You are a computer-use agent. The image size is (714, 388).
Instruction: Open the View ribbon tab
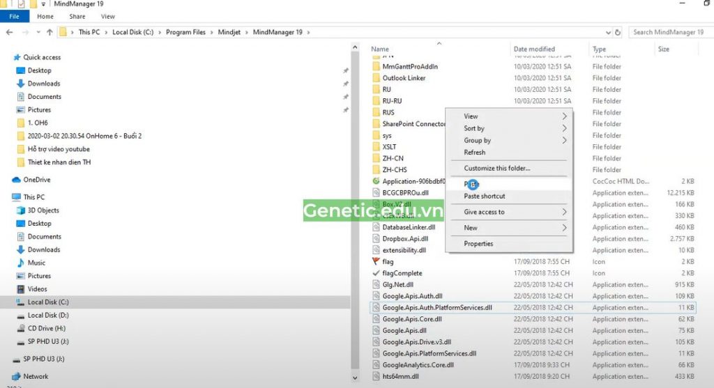[108, 17]
